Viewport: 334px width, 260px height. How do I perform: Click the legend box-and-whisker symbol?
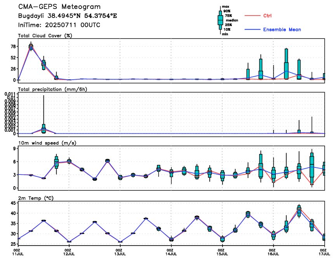[x=220, y=20]
